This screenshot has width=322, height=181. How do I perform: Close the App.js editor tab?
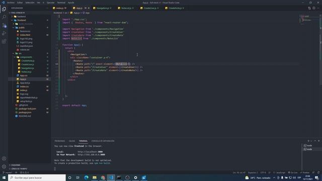pyautogui.click(x=89, y=8)
